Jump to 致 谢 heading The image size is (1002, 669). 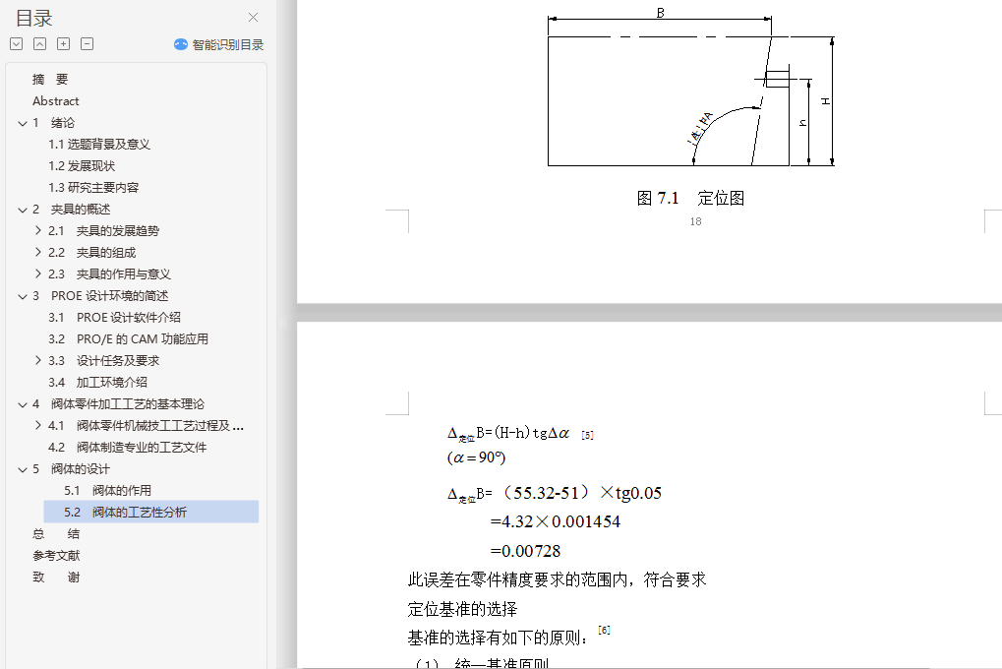coord(56,578)
